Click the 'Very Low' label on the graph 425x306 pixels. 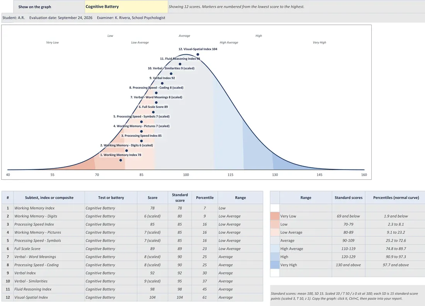(x=52, y=42)
